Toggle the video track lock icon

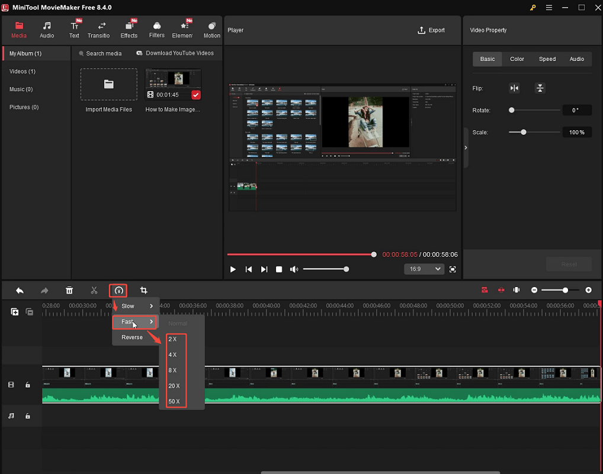pos(27,385)
